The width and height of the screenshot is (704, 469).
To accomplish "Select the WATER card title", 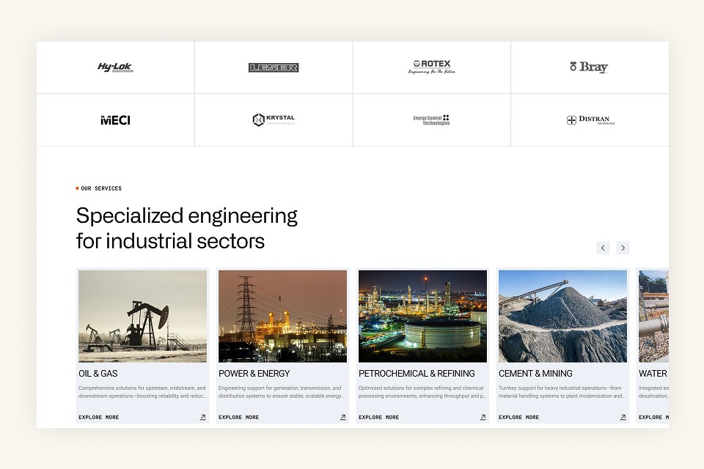I will pos(653,374).
